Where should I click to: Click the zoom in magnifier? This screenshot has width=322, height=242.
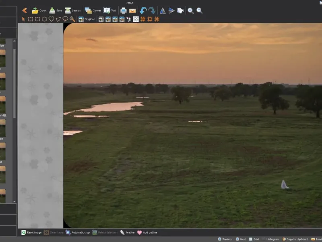[190, 10]
